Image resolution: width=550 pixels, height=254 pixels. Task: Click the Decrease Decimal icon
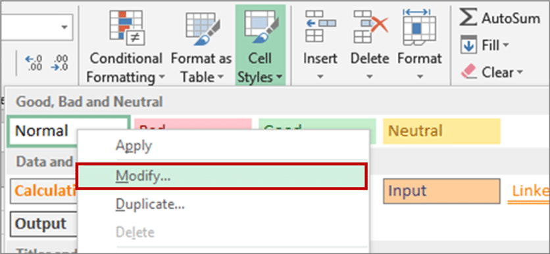pos(59,63)
